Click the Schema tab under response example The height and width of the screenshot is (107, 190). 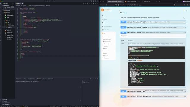(140, 60)
